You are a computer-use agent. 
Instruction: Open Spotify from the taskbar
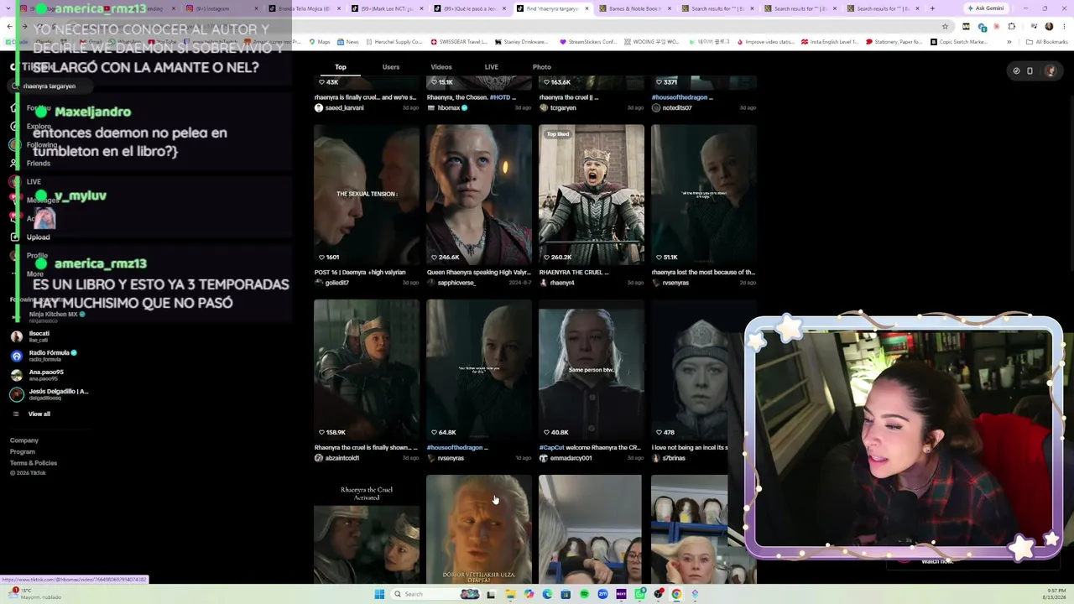point(584,594)
